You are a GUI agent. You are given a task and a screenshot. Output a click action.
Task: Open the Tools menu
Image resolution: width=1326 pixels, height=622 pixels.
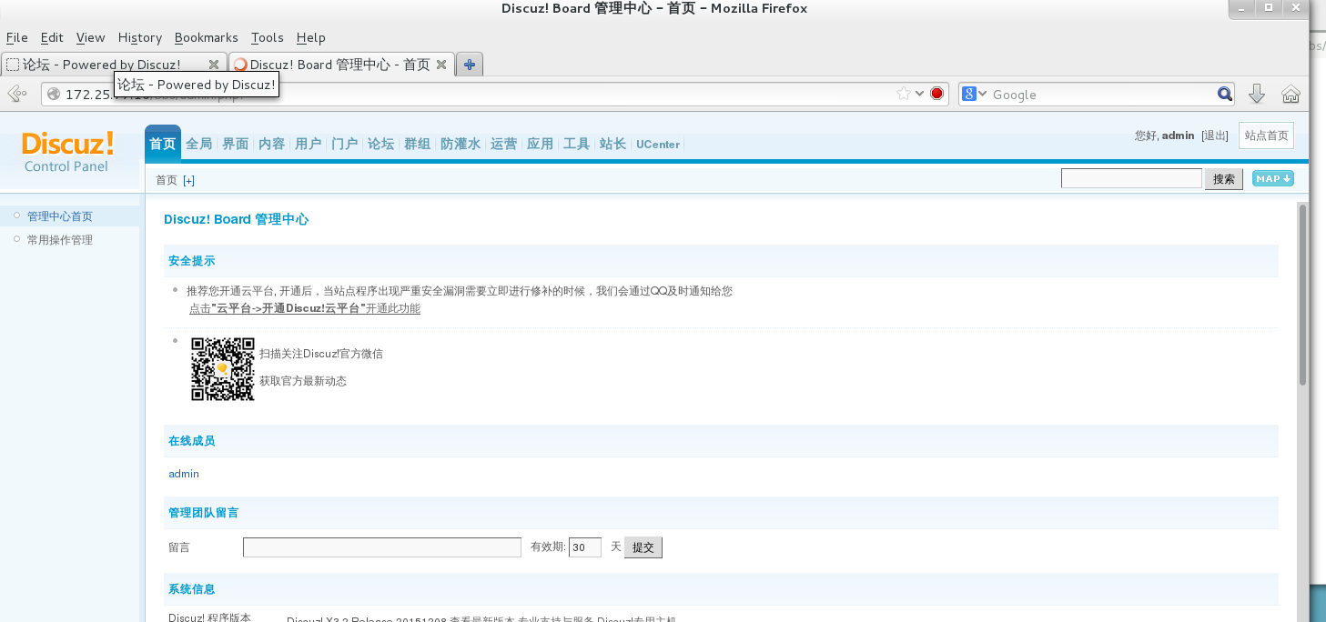[268, 37]
